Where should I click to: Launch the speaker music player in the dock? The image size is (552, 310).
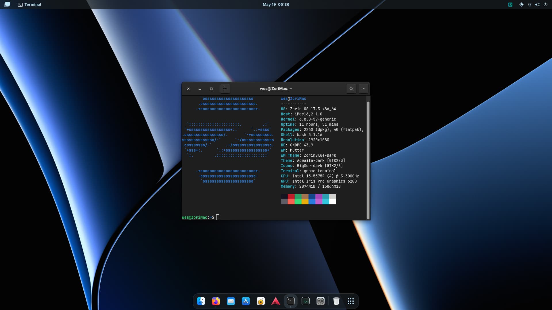tap(261, 301)
